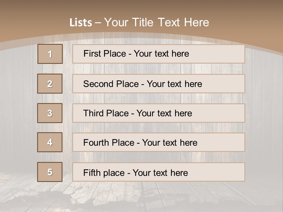Click the number 5 box
Image resolution: width=283 pixels, height=212 pixels.
(50, 172)
